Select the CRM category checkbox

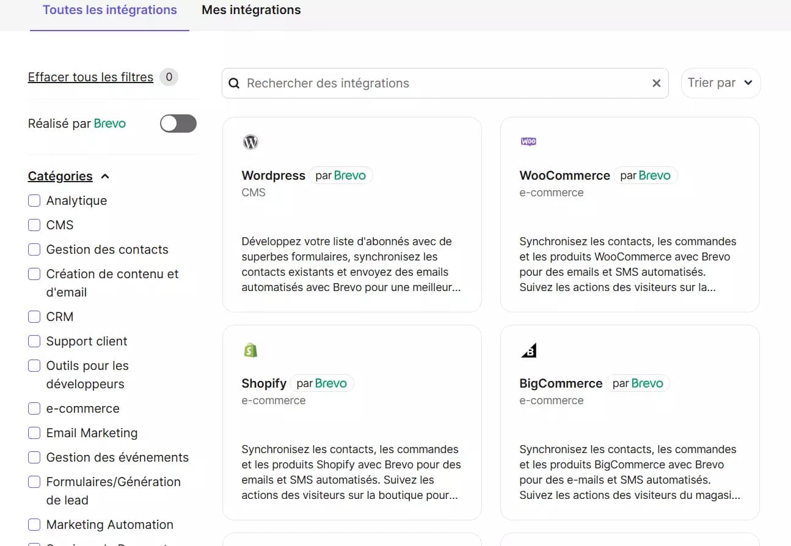tap(34, 317)
